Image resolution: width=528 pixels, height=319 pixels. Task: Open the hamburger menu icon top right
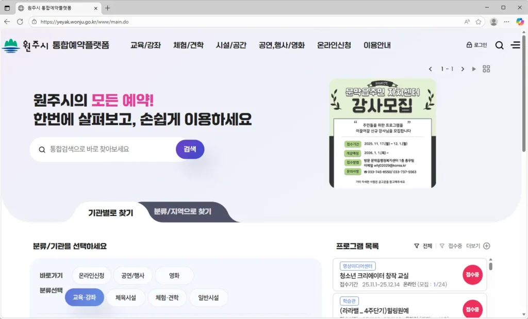tap(515, 45)
